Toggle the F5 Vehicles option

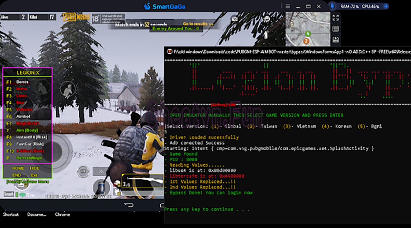coord(24,109)
